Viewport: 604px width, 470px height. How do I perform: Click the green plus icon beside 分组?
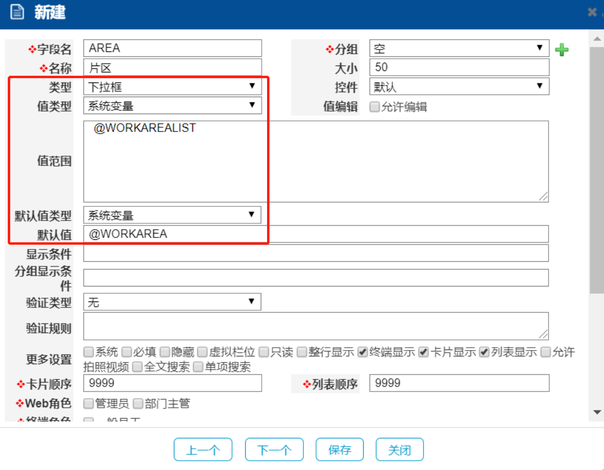pyautogui.click(x=562, y=50)
